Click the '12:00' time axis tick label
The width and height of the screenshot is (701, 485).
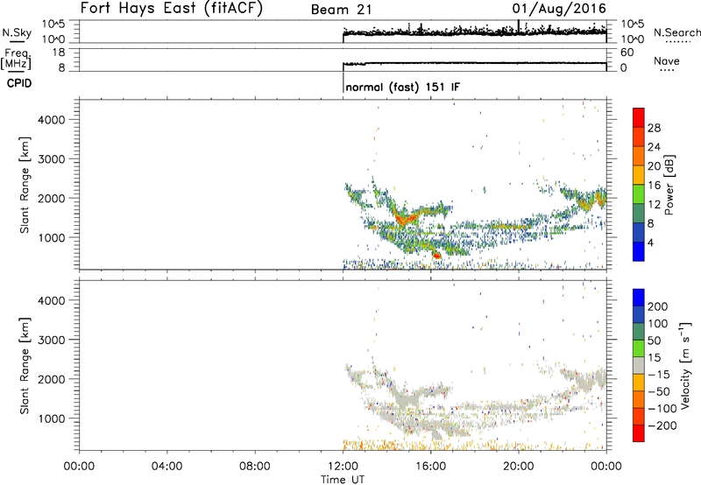click(343, 467)
